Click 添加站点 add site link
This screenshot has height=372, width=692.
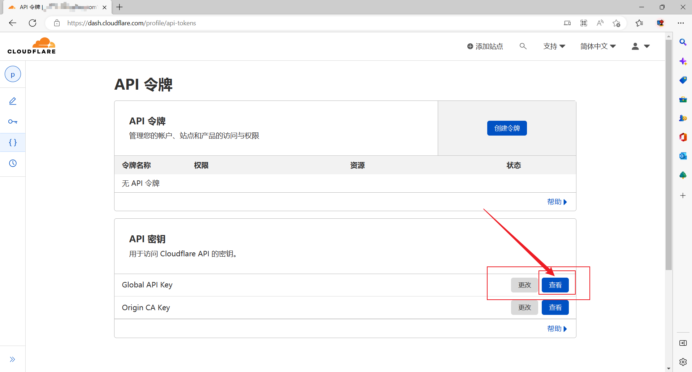(x=485, y=46)
